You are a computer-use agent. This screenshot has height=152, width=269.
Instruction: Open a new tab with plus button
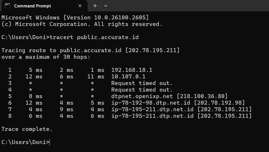(95, 6)
